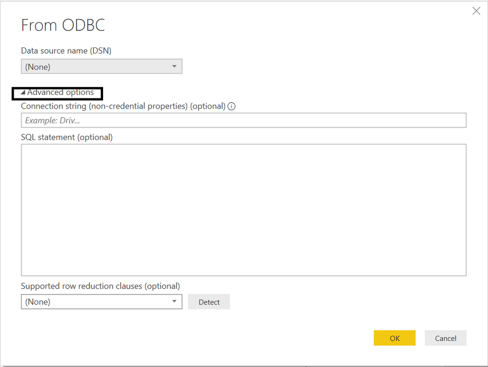Click the Example: Driv... placeholder text

tap(52, 120)
